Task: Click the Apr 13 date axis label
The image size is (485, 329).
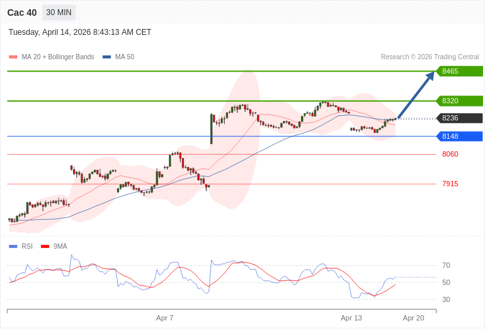Action: tap(352, 318)
